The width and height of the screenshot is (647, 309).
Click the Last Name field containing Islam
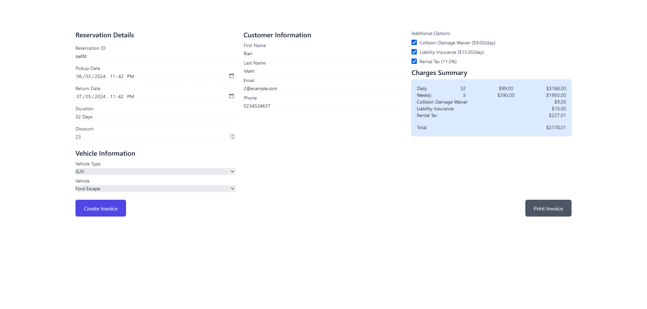(x=323, y=71)
